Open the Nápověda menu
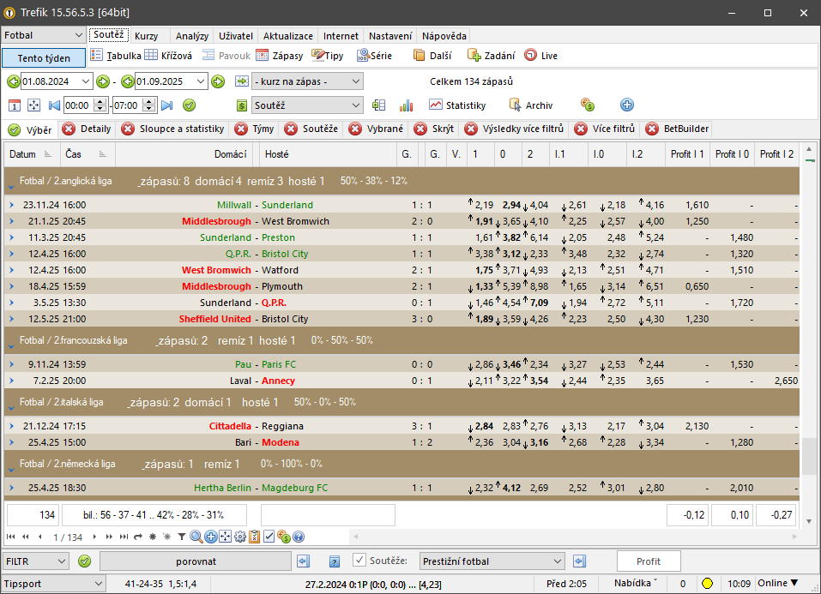 click(444, 36)
